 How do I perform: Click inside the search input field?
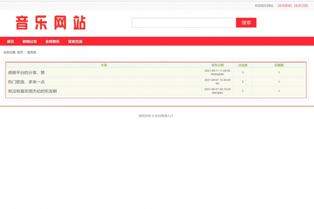[x=183, y=23]
